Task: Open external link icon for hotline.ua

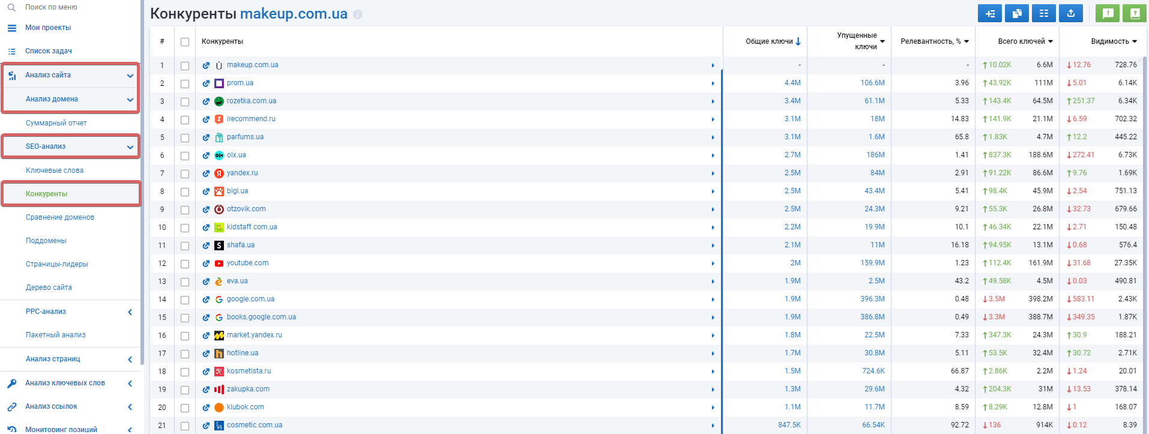Action: tap(206, 354)
